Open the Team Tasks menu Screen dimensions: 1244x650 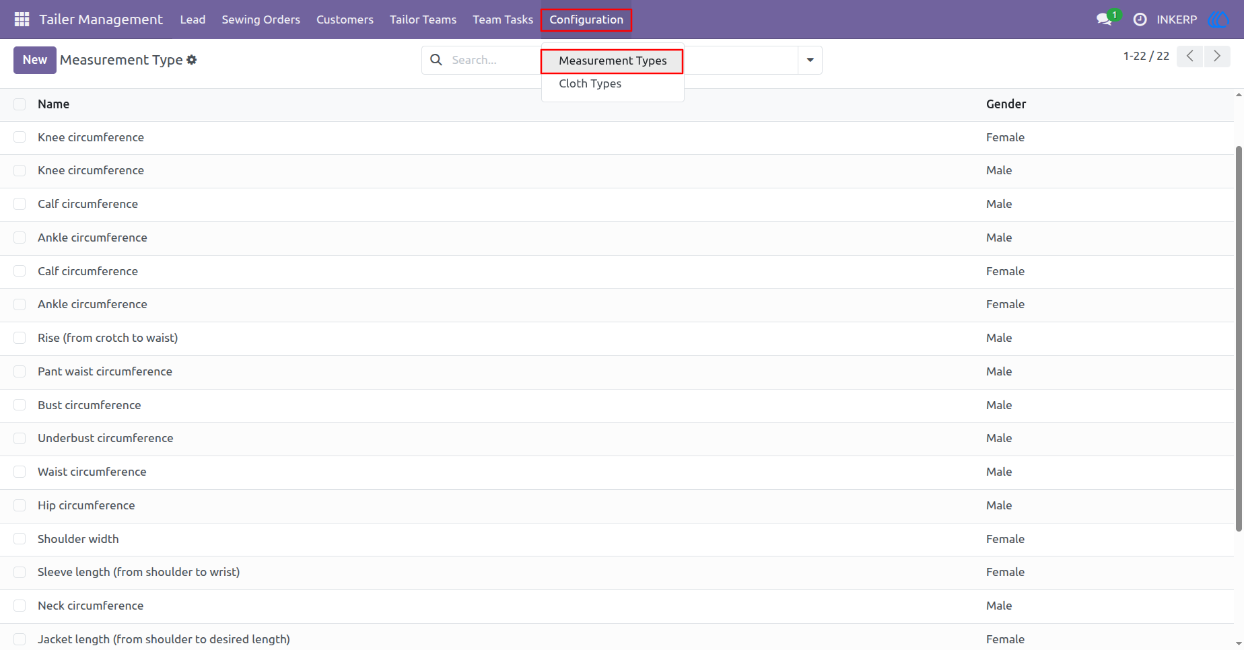click(x=503, y=20)
